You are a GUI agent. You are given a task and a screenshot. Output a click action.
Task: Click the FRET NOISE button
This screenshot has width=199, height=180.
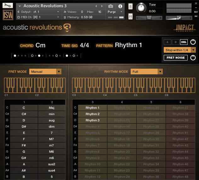(x=176, y=58)
